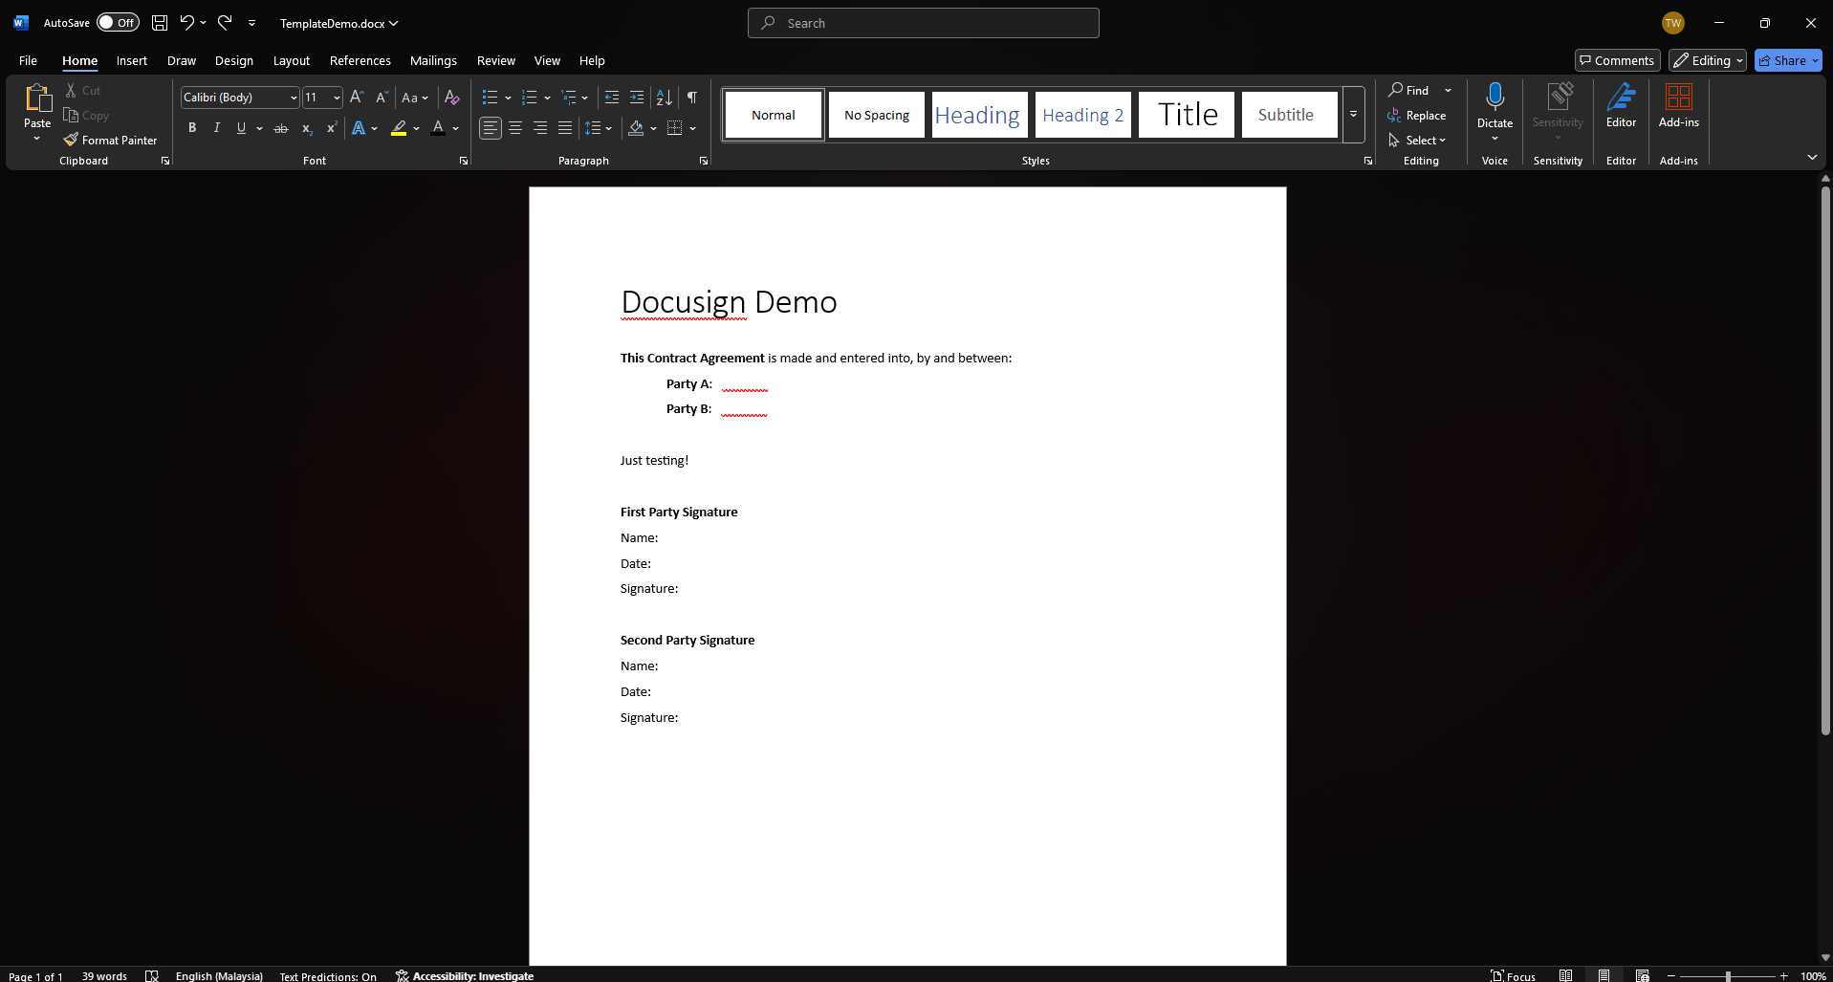Toggle subscript formatting

[x=307, y=127]
